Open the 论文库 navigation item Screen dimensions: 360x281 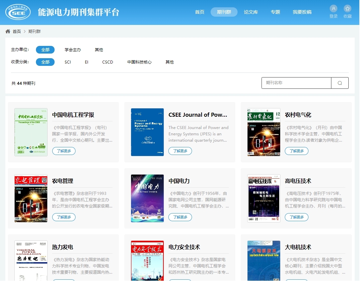click(x=251, y=12)
